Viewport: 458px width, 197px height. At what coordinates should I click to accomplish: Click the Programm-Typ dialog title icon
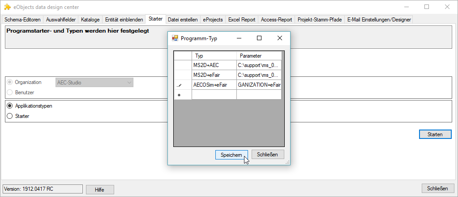175,38
